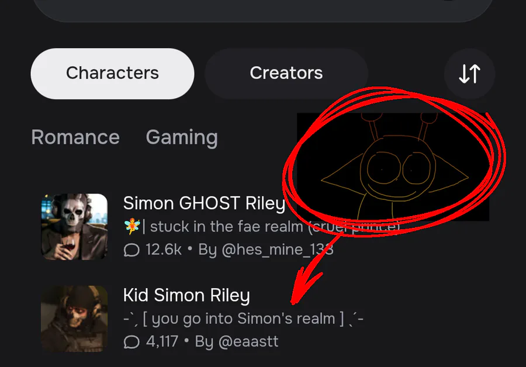Click the chat bubble icon beside 12.6k
526x367 pixels.
(131, 250)
